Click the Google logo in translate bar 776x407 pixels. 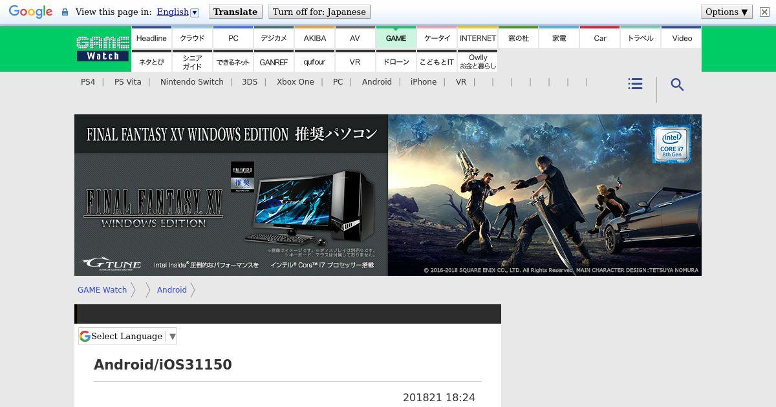[x=30, y=12]
